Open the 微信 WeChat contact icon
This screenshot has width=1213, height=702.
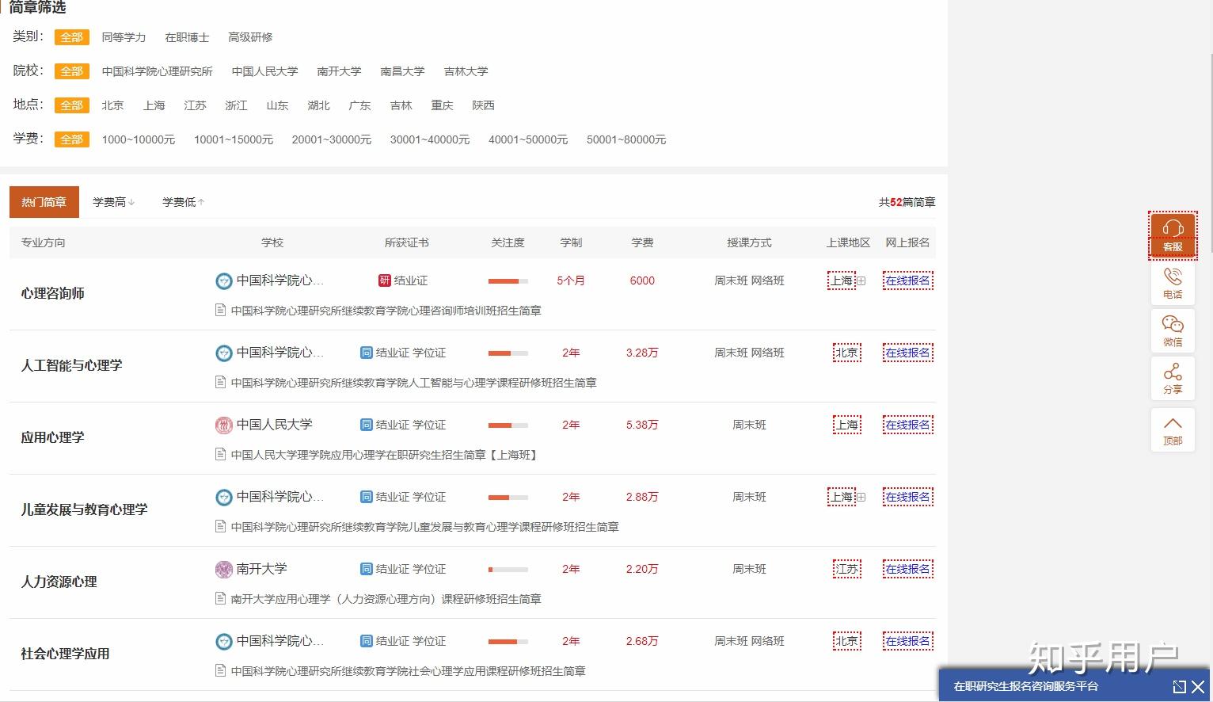1173,330
